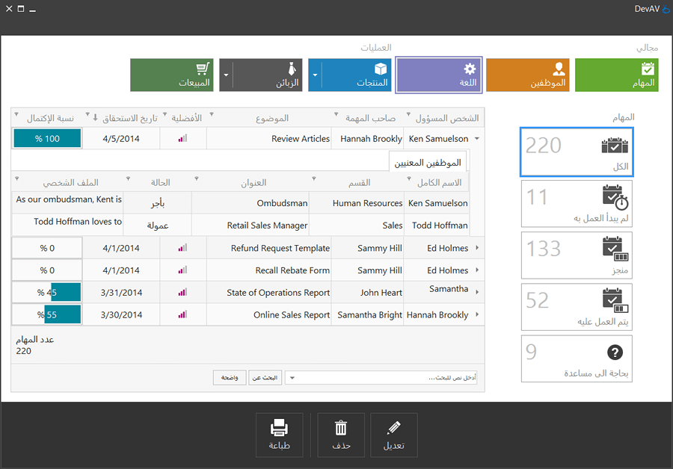The width and height of the screenshot is (673, 469).
Task: Expand the Refund Request Template row
Action: tap(477, 249)
